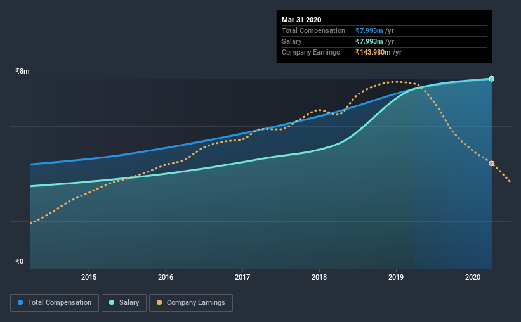The image size is (521, 322).
Task: Select the 2020 x-axis label
Action: [473, 277]
